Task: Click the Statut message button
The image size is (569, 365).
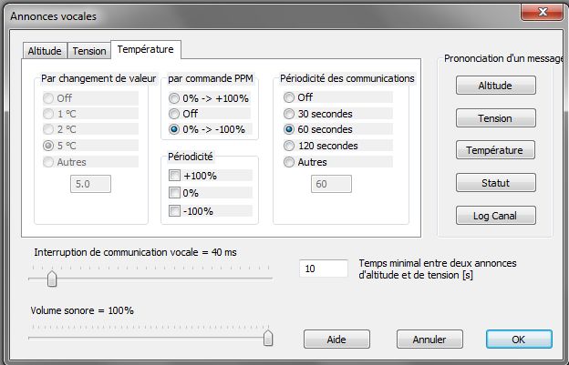Action: point(496,183)
